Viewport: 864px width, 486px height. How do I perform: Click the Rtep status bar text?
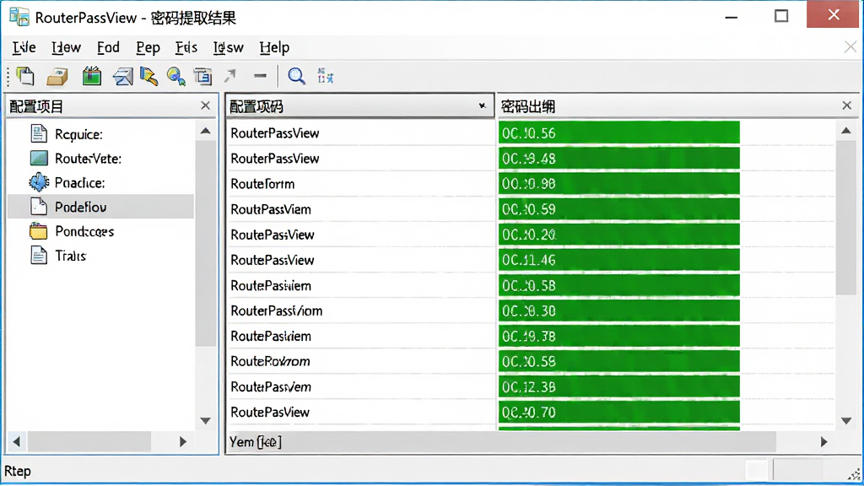click(18, 471)
